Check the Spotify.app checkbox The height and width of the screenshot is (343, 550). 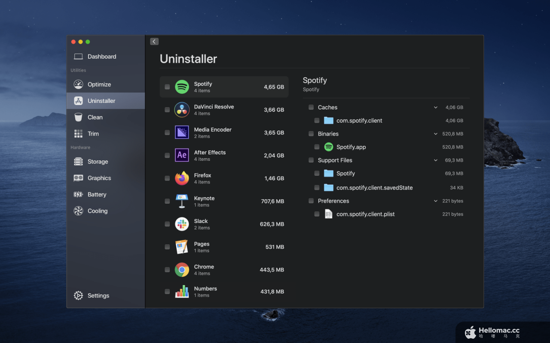coord(317,147)
